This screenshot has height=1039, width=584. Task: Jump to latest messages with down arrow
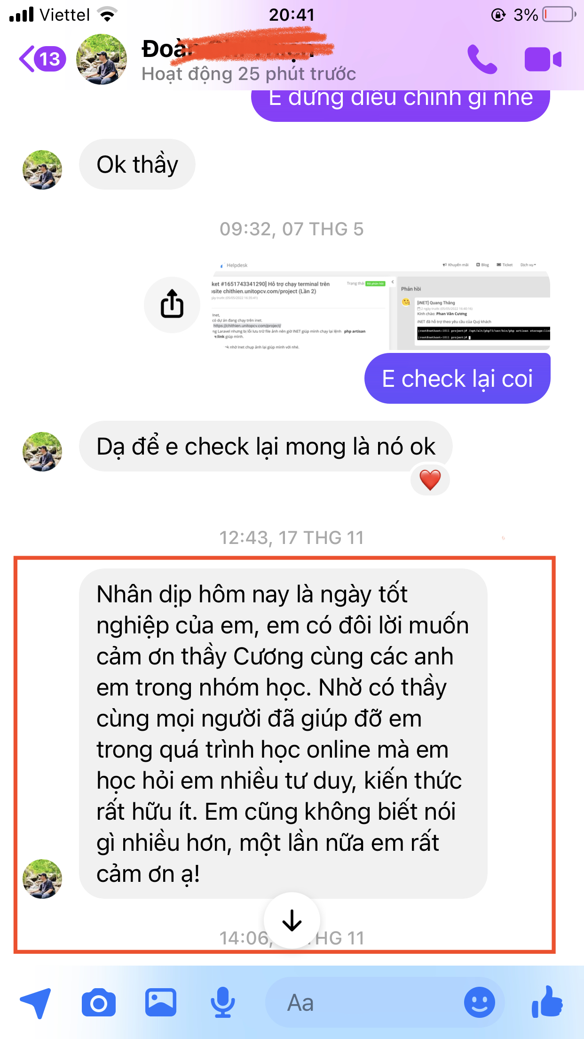(292, 920)
